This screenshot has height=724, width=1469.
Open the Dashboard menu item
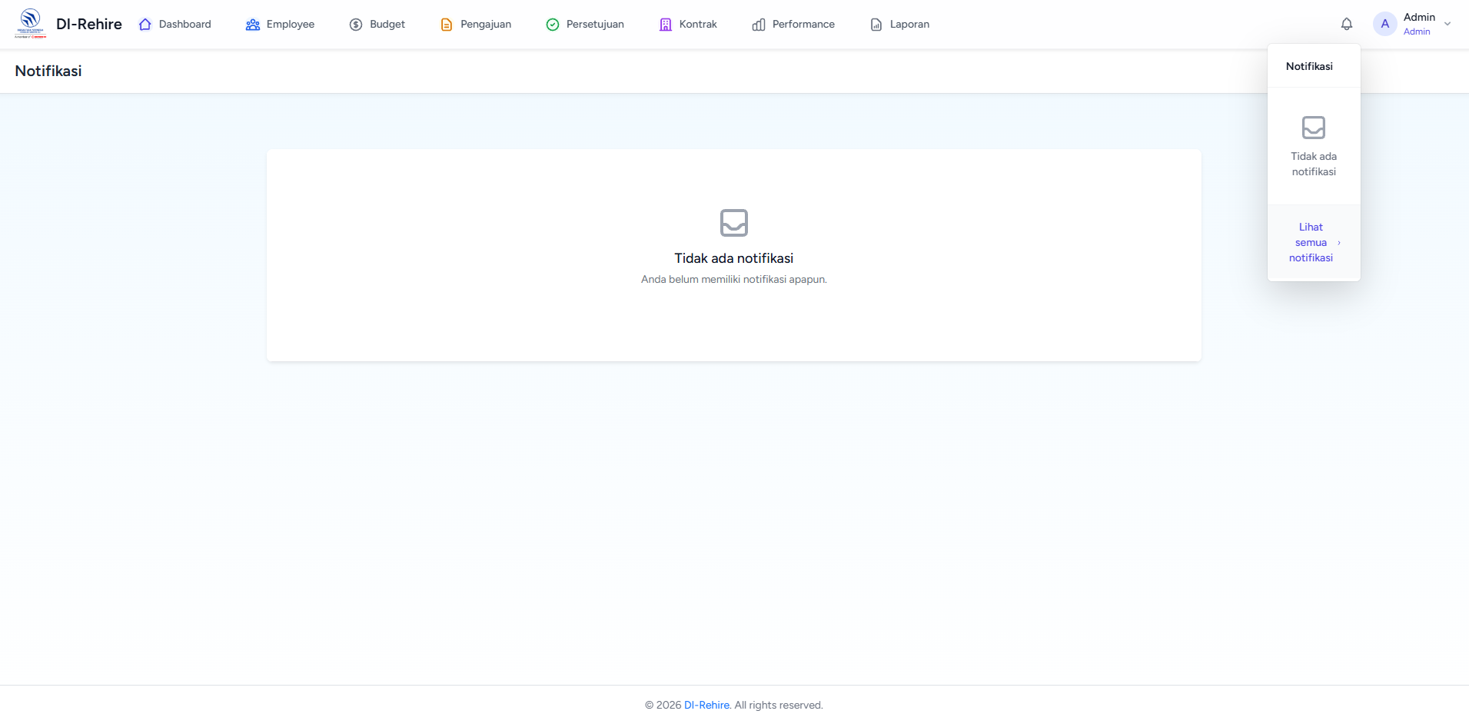(175, 25)
